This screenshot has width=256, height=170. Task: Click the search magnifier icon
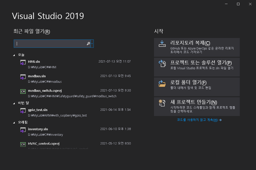click(88, 43)
